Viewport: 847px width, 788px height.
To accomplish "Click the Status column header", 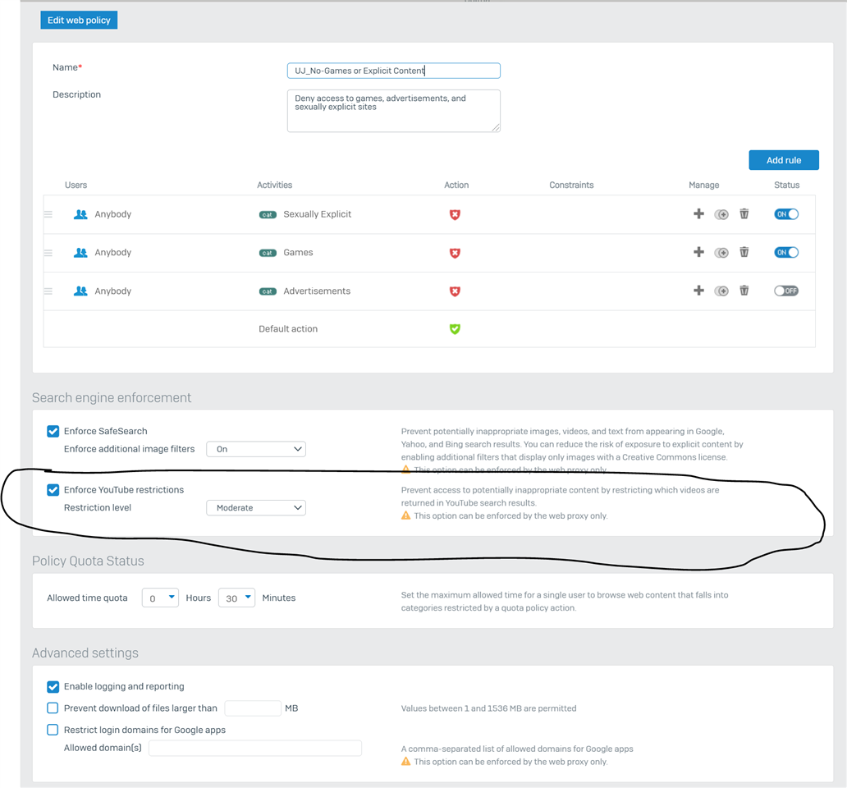I will [786, 185].
